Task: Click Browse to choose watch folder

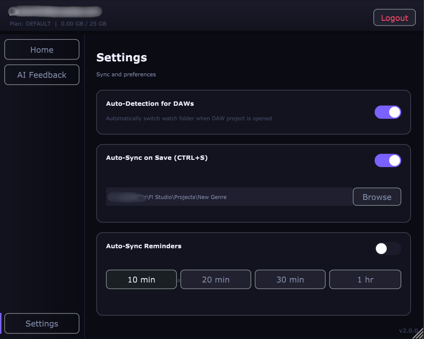Action: [377, 197]
